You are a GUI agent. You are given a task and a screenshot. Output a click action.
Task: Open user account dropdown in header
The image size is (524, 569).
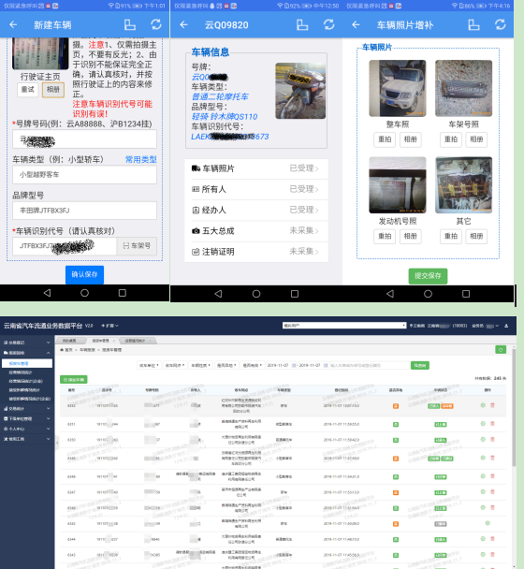486,326
